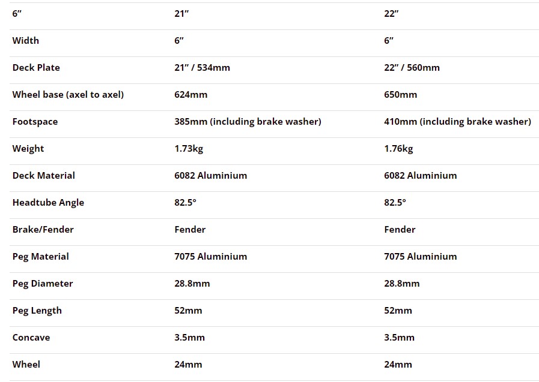Select the 22″ column header
Image resolution: width=539 pixels, height=382 pixels.
tap(391, 14)
